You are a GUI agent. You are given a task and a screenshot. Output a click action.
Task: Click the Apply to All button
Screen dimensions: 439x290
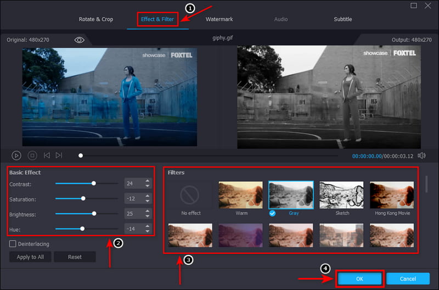tap(31, 257)
